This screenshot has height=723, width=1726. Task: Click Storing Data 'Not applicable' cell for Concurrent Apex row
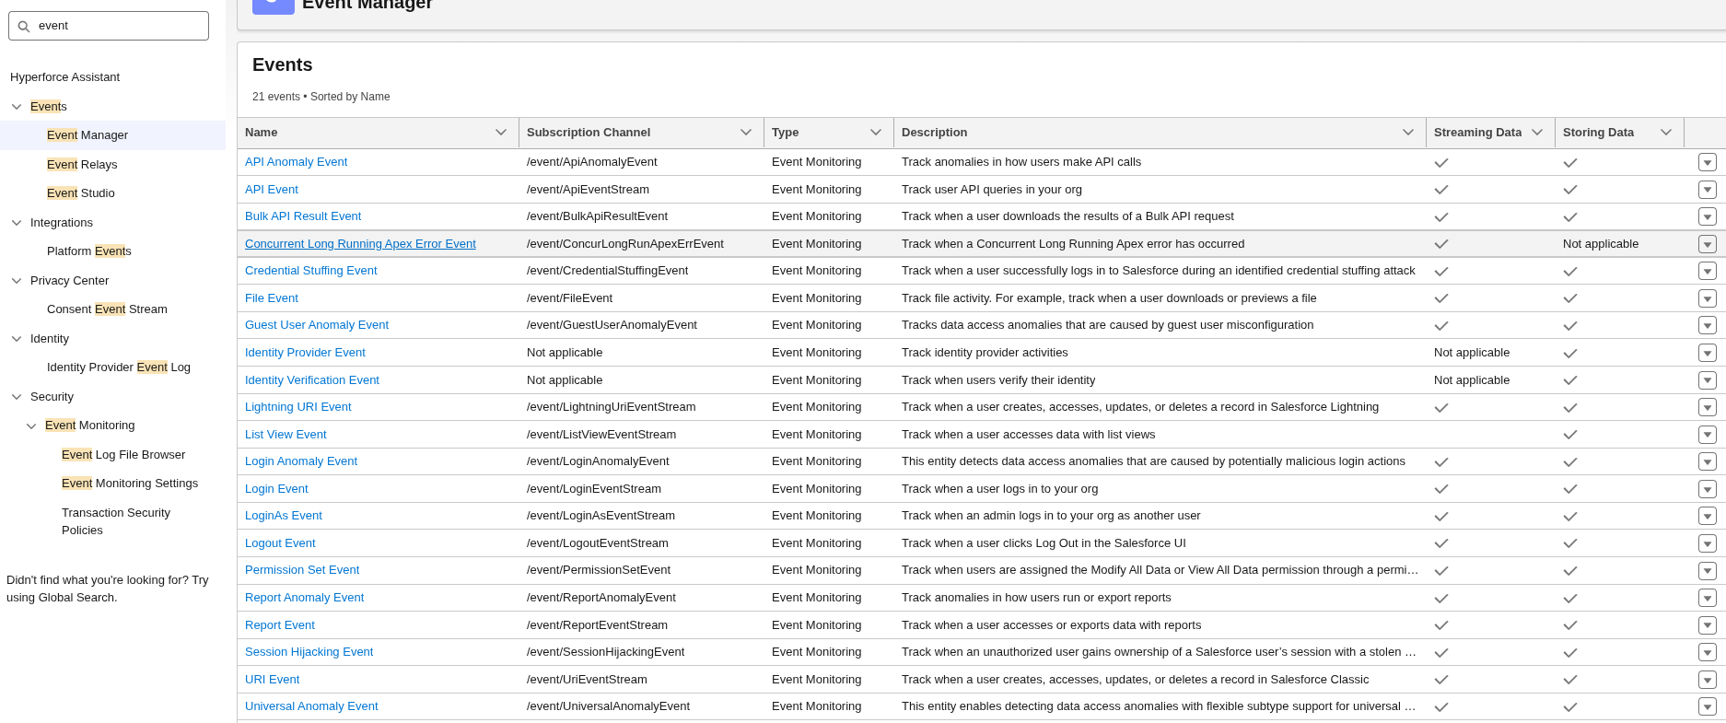point(1601,244)
